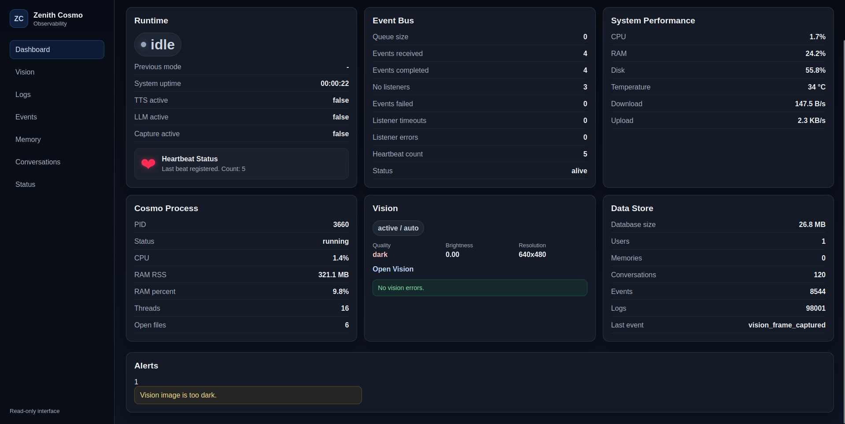Click the Events completed label
845x424 pixels.
pyautogui.click(x=400, y=70)
